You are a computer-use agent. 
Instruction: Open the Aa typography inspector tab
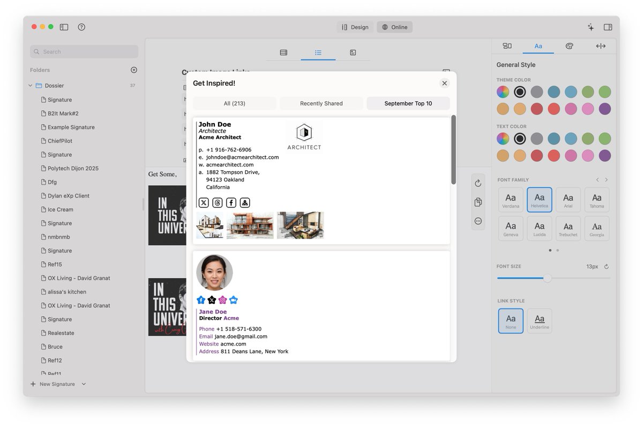point(538,46)
